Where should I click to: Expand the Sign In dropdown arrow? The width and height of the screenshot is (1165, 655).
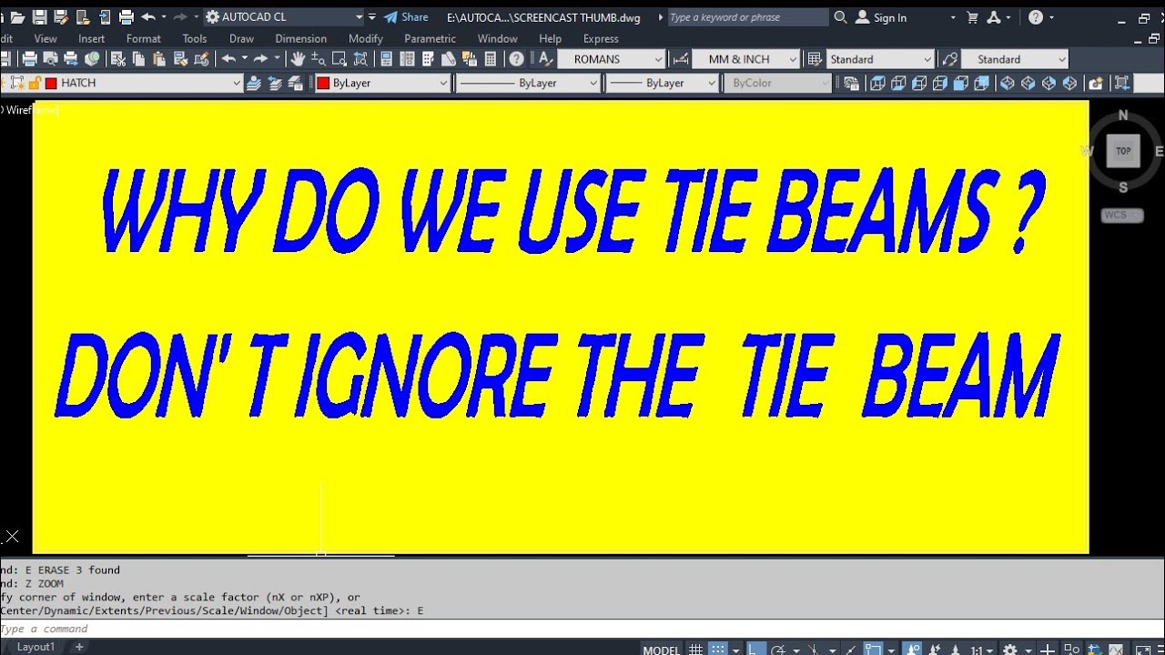click(953, 17)
